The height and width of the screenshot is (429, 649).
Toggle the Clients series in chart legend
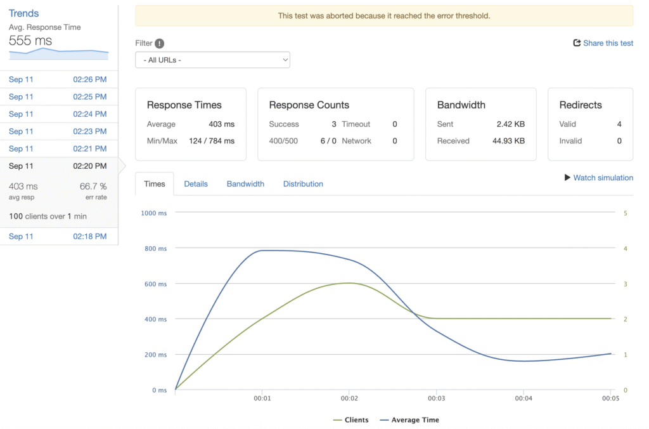(x=350, y=419)
